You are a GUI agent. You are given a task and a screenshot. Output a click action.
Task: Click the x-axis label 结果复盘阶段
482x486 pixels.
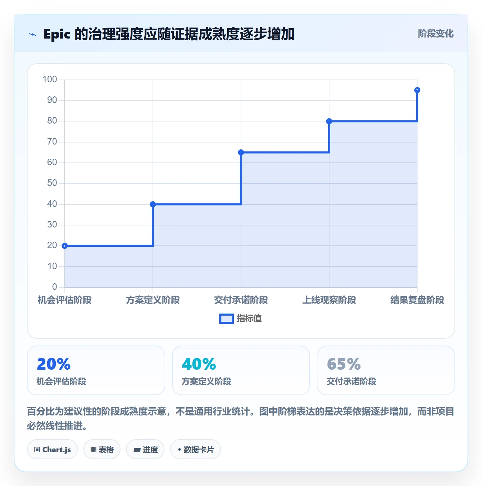(417, 300)
